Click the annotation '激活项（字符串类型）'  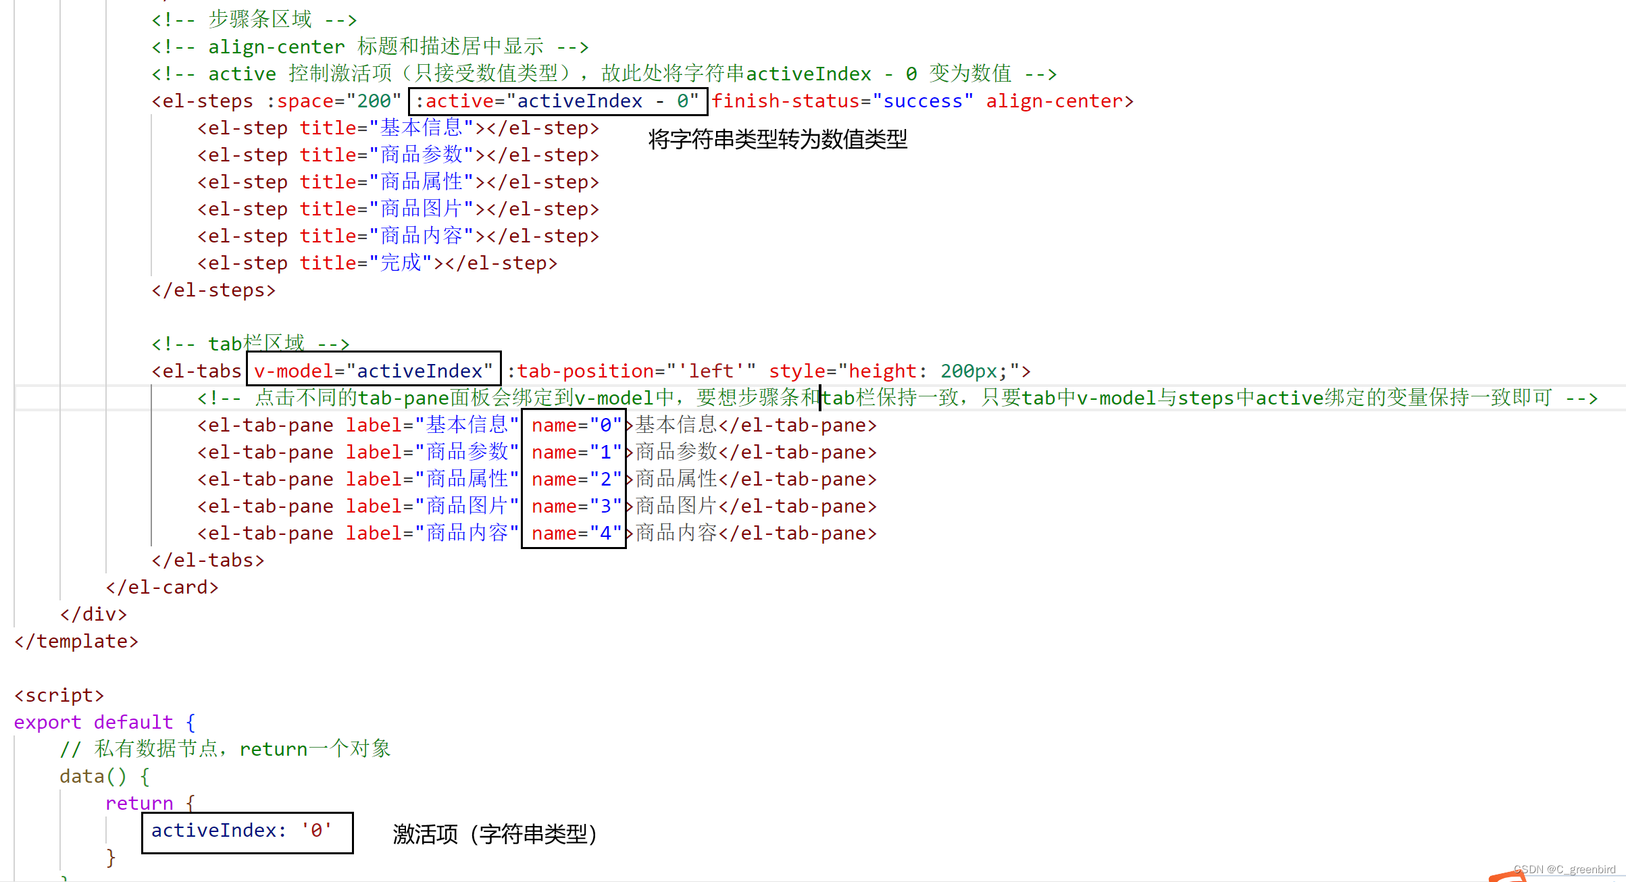point(495,834)
